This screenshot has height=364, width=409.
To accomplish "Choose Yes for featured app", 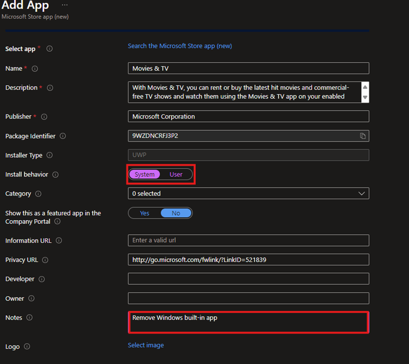I will (x=145, y=213).
